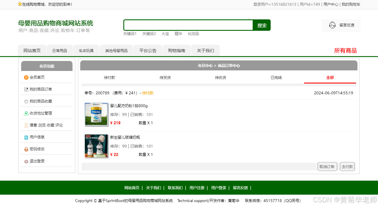Open 信息 浏览 收藏 评论 in the sidebar
This screenshot has height=206, width=378.
coord(46,125)
